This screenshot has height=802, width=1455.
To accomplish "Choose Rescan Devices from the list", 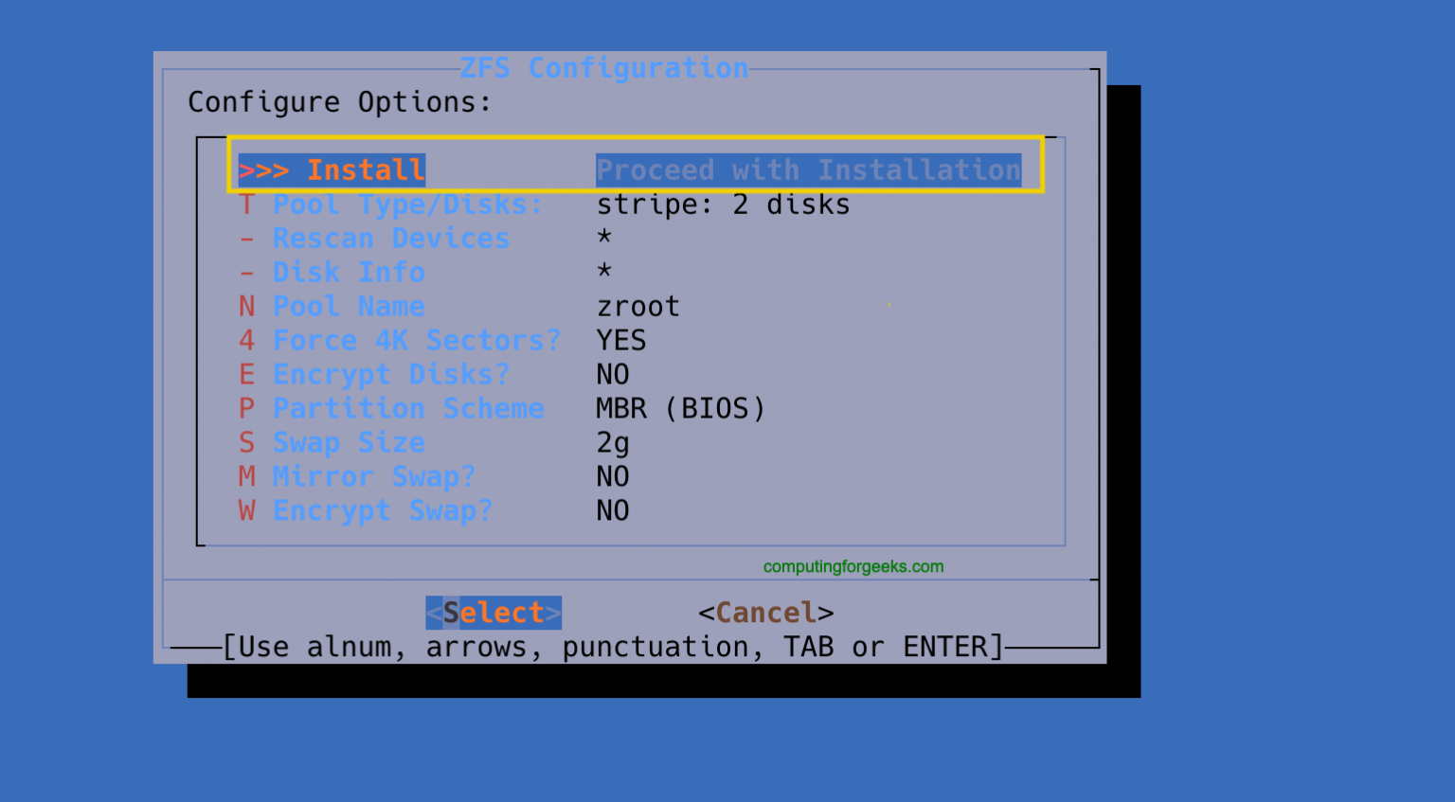I will (390, 238).
